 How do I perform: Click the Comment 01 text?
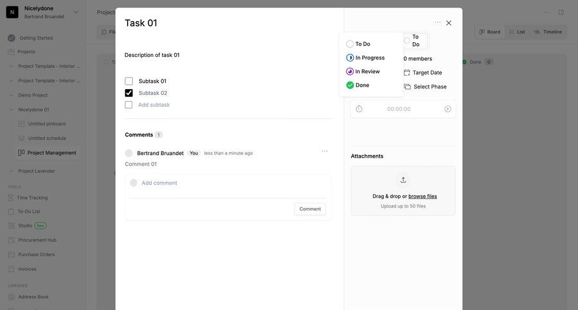[x=141, y=164]
